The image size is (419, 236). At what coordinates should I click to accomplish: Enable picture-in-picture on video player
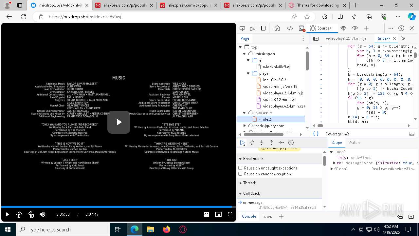[x=218, y=214]
